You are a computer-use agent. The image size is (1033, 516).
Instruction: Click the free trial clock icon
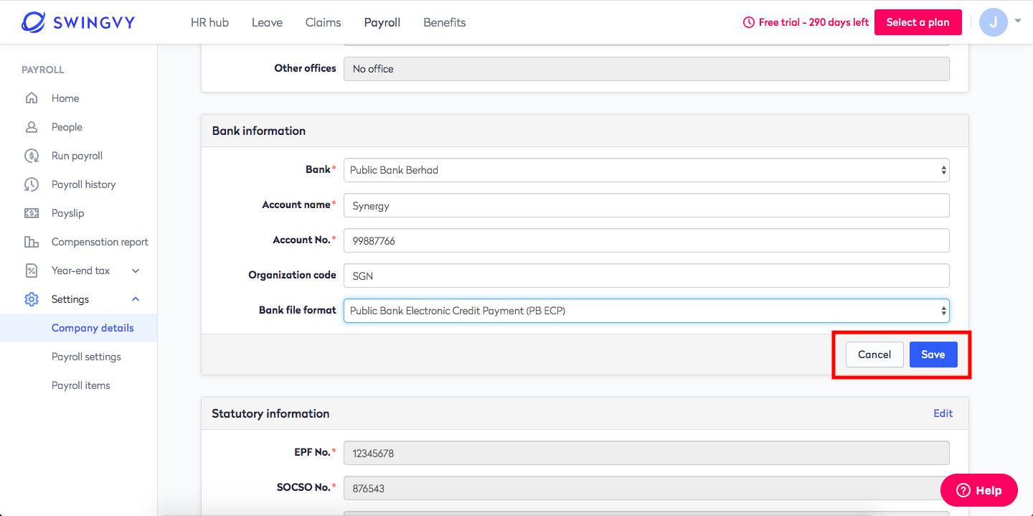(x=749, y=22)
